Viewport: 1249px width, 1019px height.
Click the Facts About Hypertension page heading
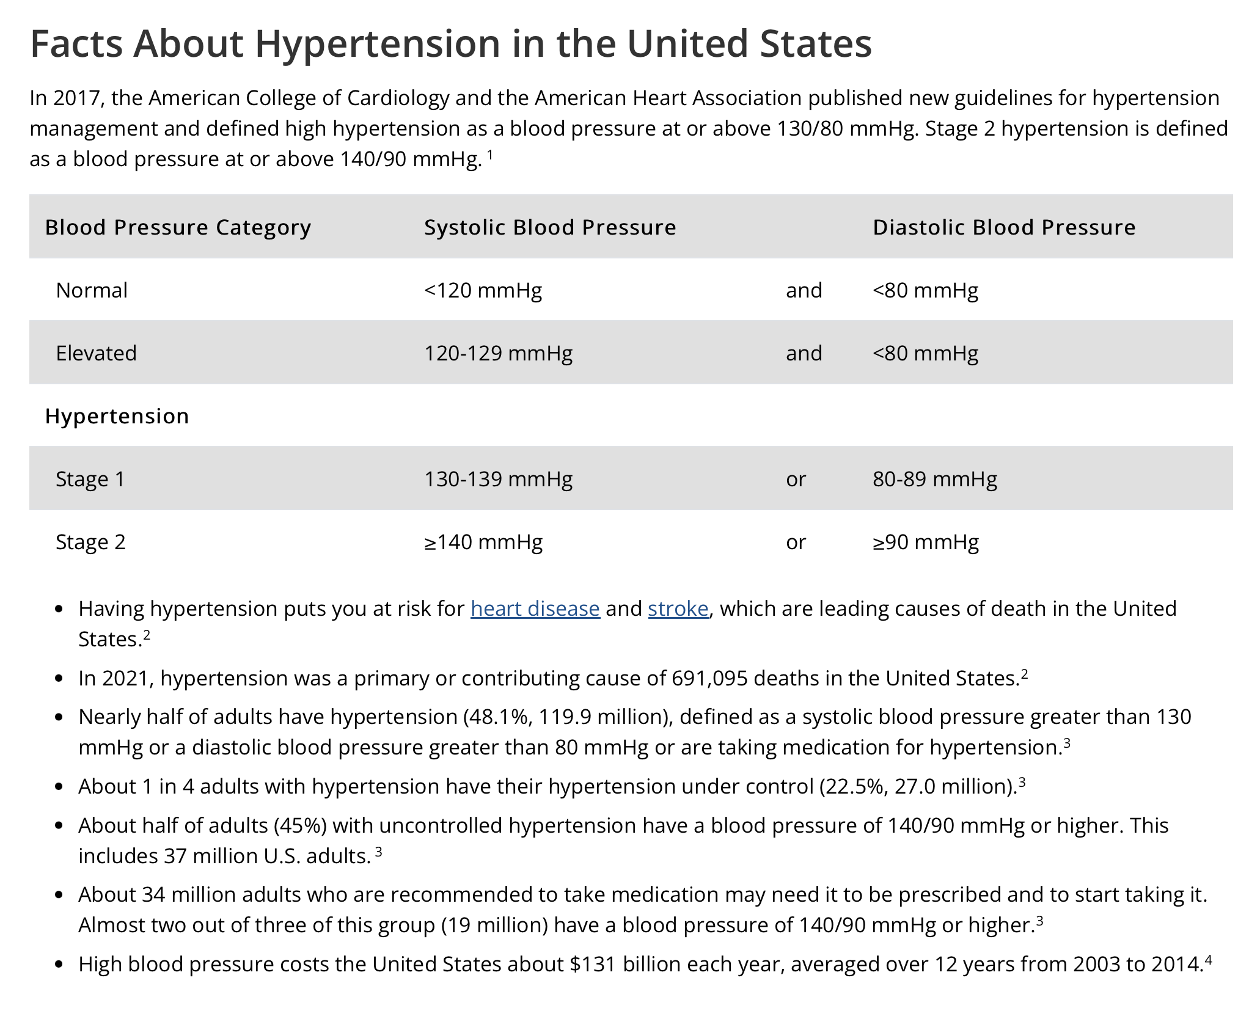[450, 44]
